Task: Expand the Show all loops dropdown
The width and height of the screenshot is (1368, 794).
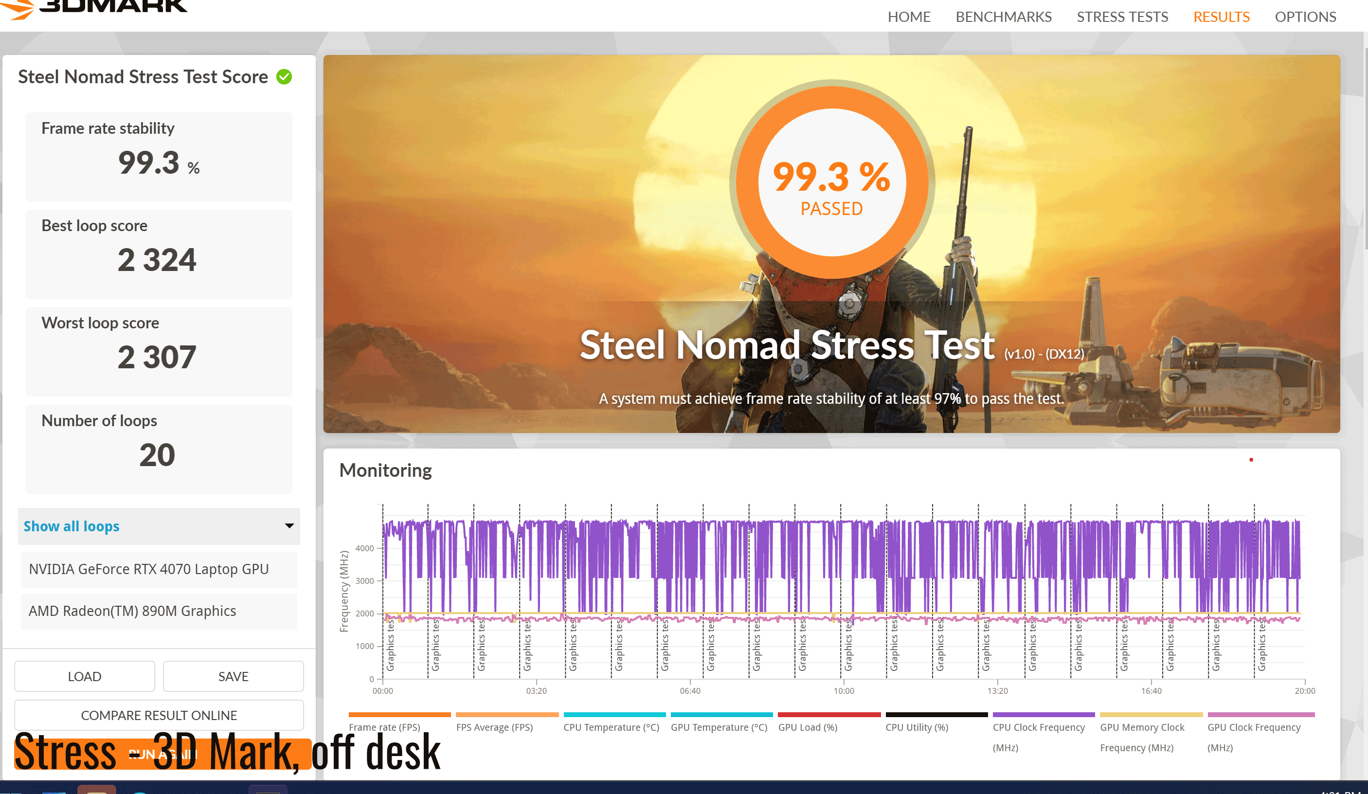Action: (x=159, y=526)
